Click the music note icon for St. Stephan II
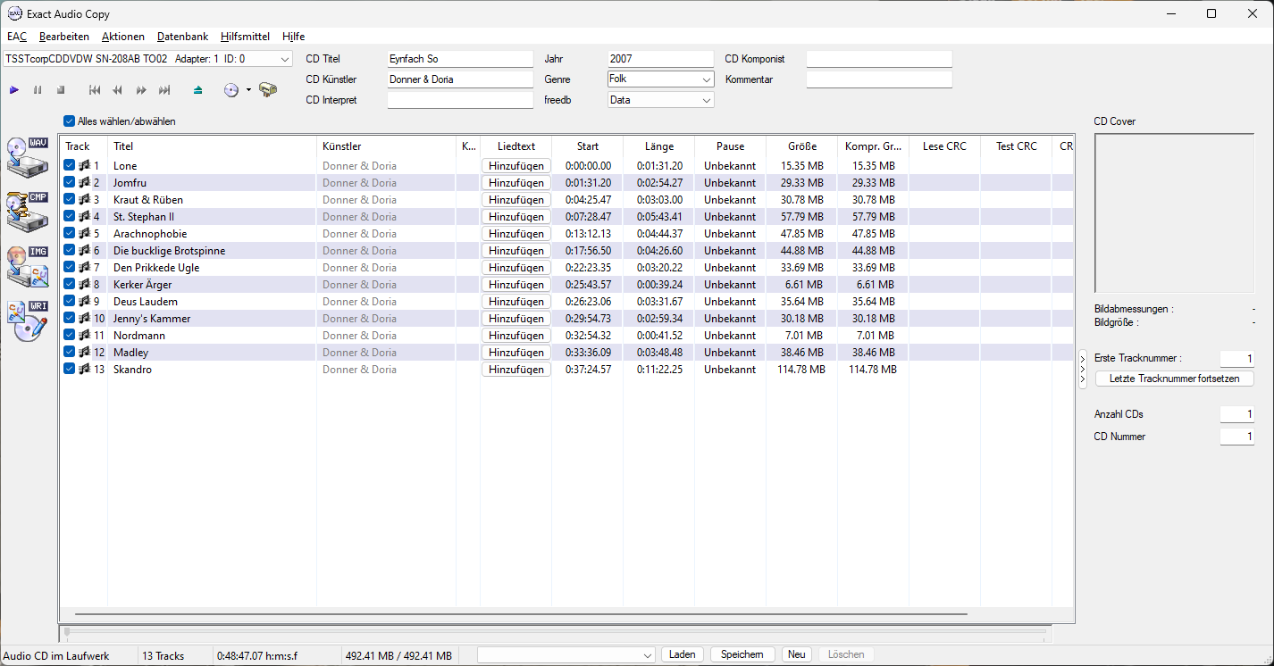The height and width of the screenshot is (666, 1274). pos(84,217)
